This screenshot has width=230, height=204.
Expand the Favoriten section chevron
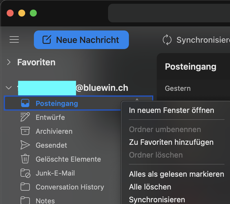click(x=9, y=62)
